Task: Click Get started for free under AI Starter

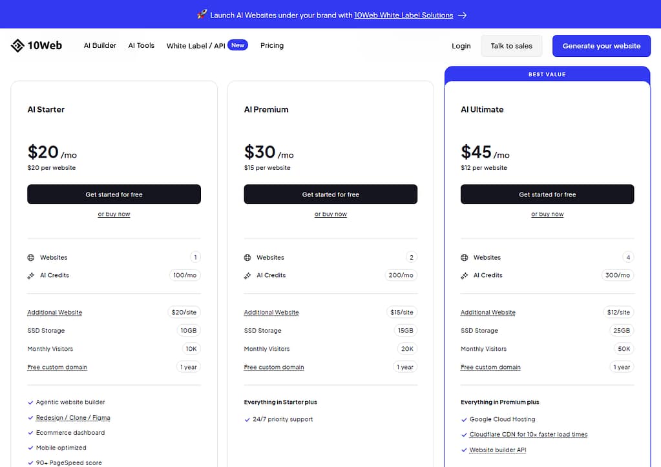Action: click(x=114, y=194)
